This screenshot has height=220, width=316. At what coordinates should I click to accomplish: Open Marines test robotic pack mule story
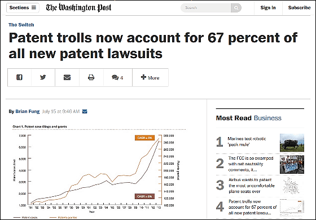tap(247, 142)
